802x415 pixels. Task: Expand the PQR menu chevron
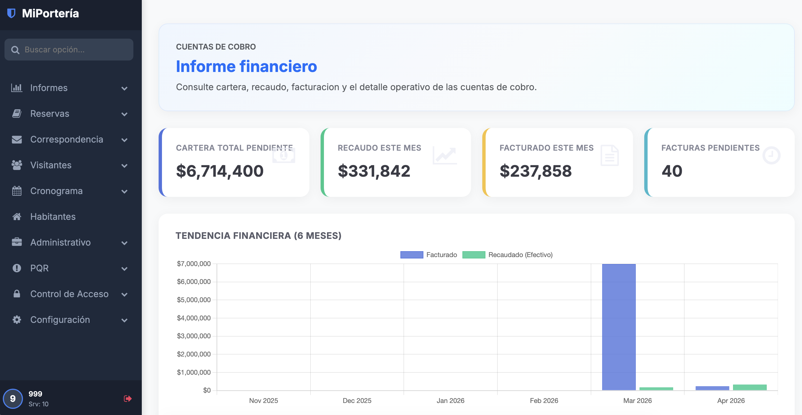point(124,269)
